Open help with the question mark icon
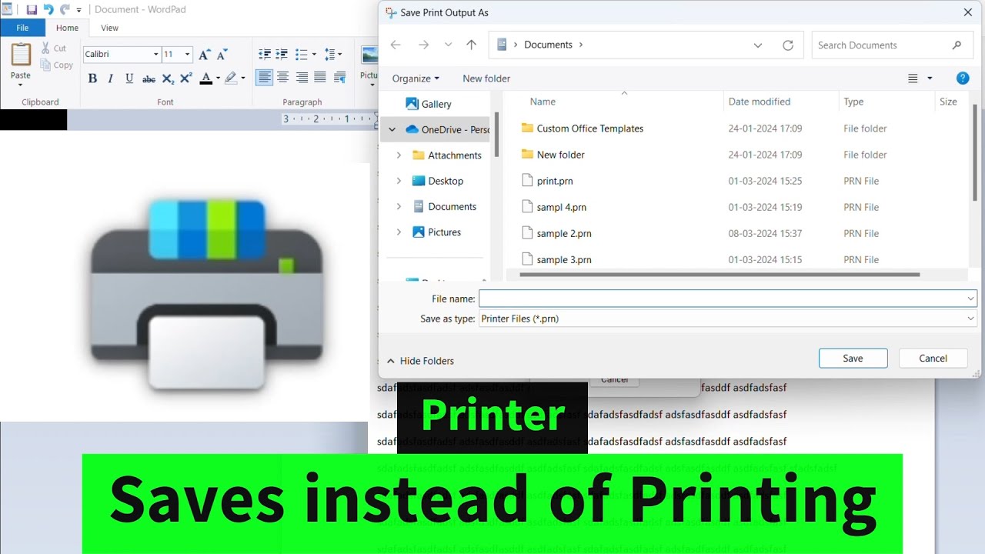Viewport: 985px width, 554px height. click(963, 78)
